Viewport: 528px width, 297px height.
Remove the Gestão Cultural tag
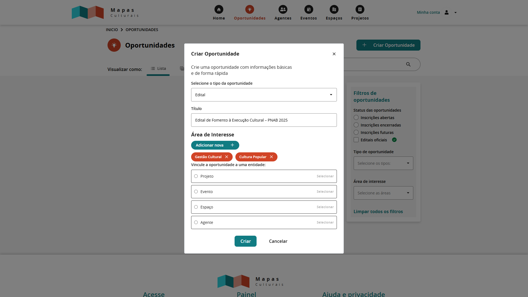[x=227, y=157]
